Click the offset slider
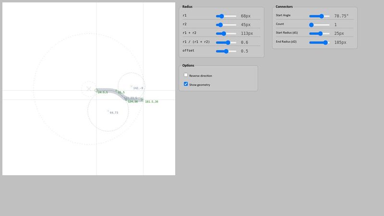 point(226,51)
